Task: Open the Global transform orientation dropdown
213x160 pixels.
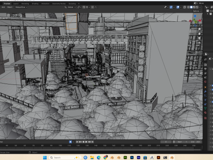Action: coord(70,7)
